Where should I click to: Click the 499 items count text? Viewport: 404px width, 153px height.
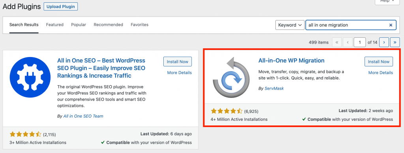point(318,42)
